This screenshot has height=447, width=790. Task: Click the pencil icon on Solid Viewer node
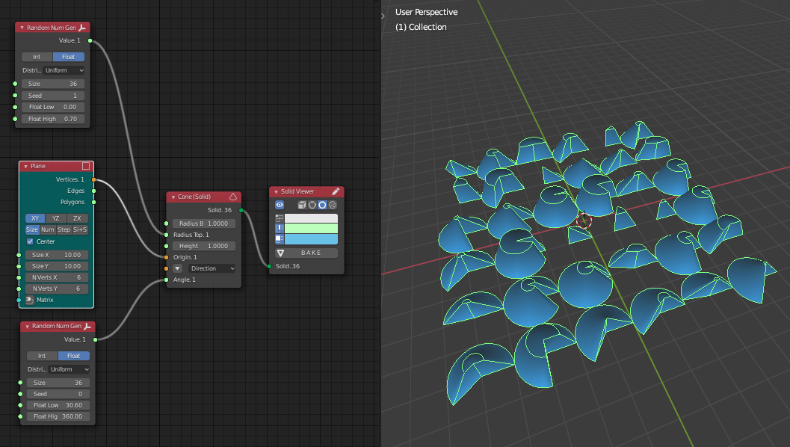(x=336, y=191)
